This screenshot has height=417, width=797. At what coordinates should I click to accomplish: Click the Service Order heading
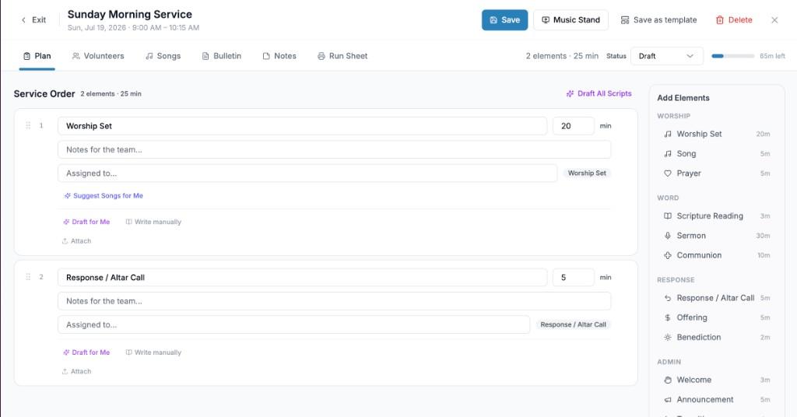pos(44,94)
